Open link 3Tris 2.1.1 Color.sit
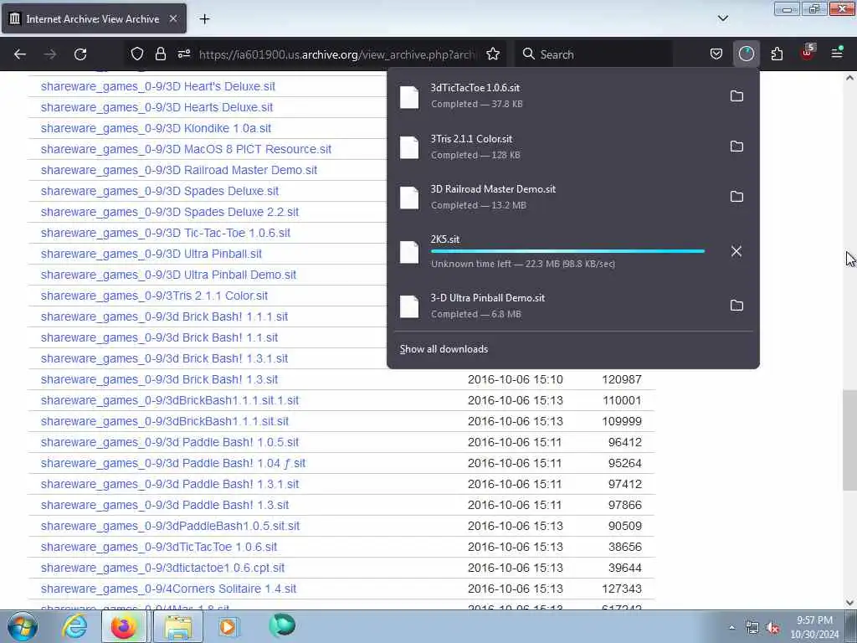The width and height of the screenshot is (857, 643). [154, 296]
